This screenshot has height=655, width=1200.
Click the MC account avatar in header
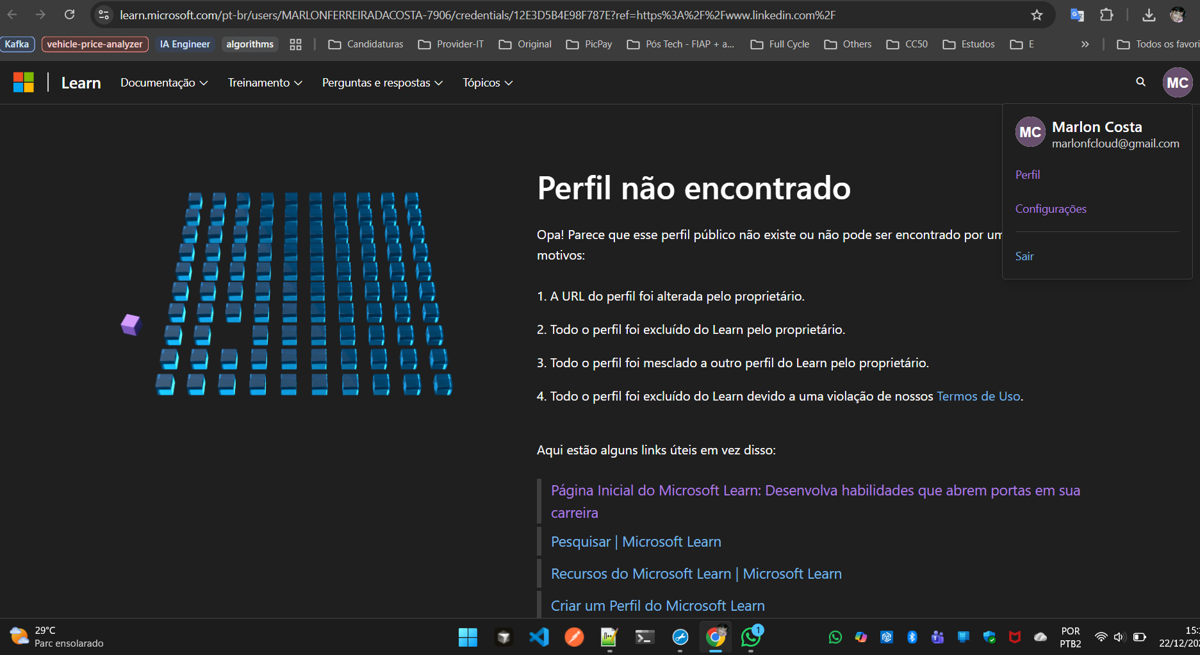pos(1178,83)
